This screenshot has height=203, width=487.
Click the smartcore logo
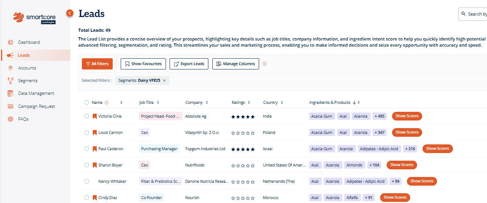pyautogui.click(x=34, y=18)
